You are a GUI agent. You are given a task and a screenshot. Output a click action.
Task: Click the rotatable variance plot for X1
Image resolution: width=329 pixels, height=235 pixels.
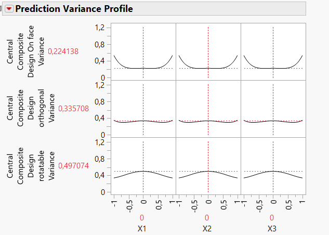click(x=143, y=166)
